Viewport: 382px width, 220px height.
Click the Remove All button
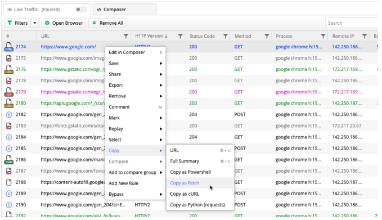(107, 23)
